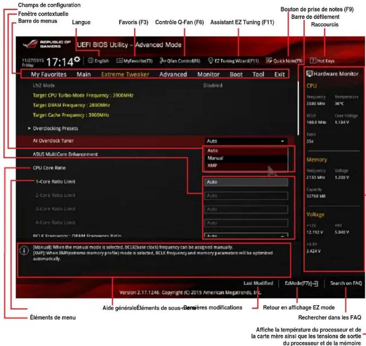This screenshot has height=346, width=366.
Task: Select the Exit tab
Action: (279, 74)
